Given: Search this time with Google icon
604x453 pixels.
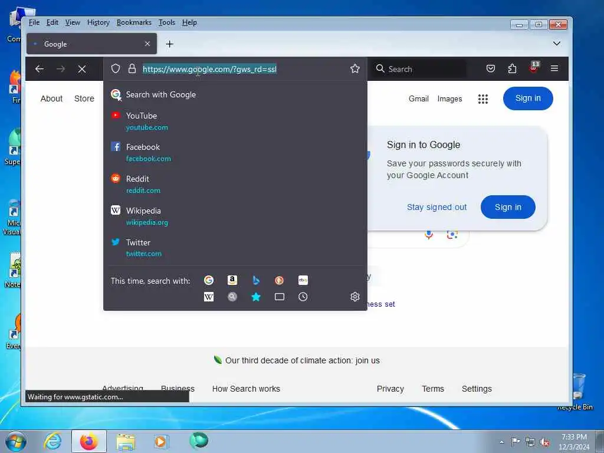Looking at the screenshot, I should tap(209, 280).
